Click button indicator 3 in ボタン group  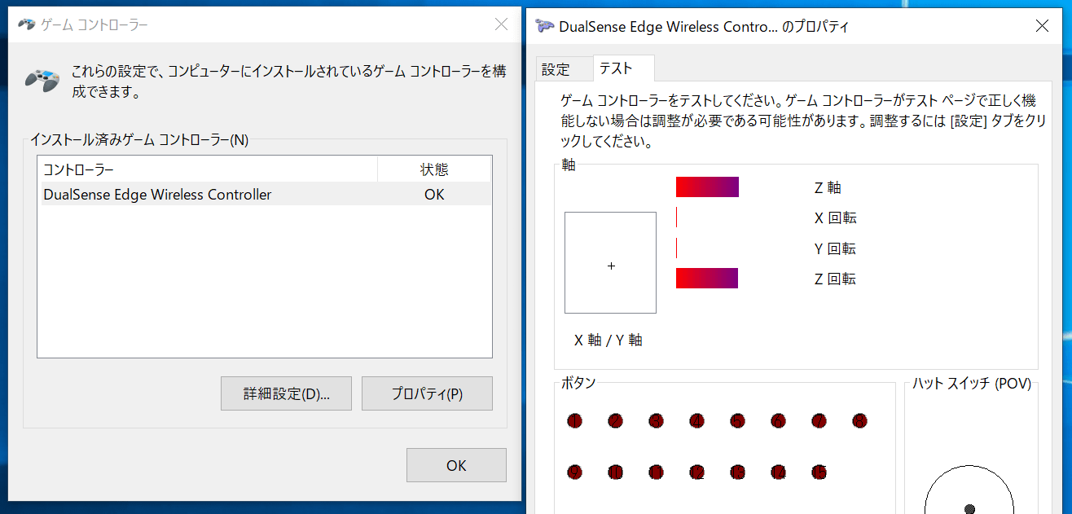(657, 421)
